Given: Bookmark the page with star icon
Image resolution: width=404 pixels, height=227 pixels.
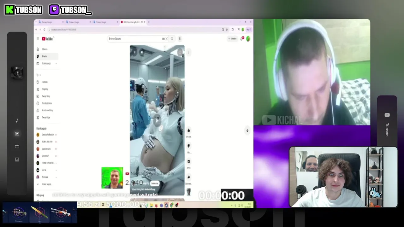Looking at the screenshot, I should (226, 30).
